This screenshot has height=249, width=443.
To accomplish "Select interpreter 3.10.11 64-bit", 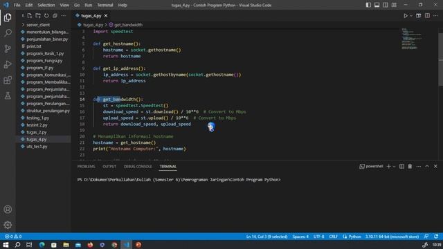I will pos(392,237).
